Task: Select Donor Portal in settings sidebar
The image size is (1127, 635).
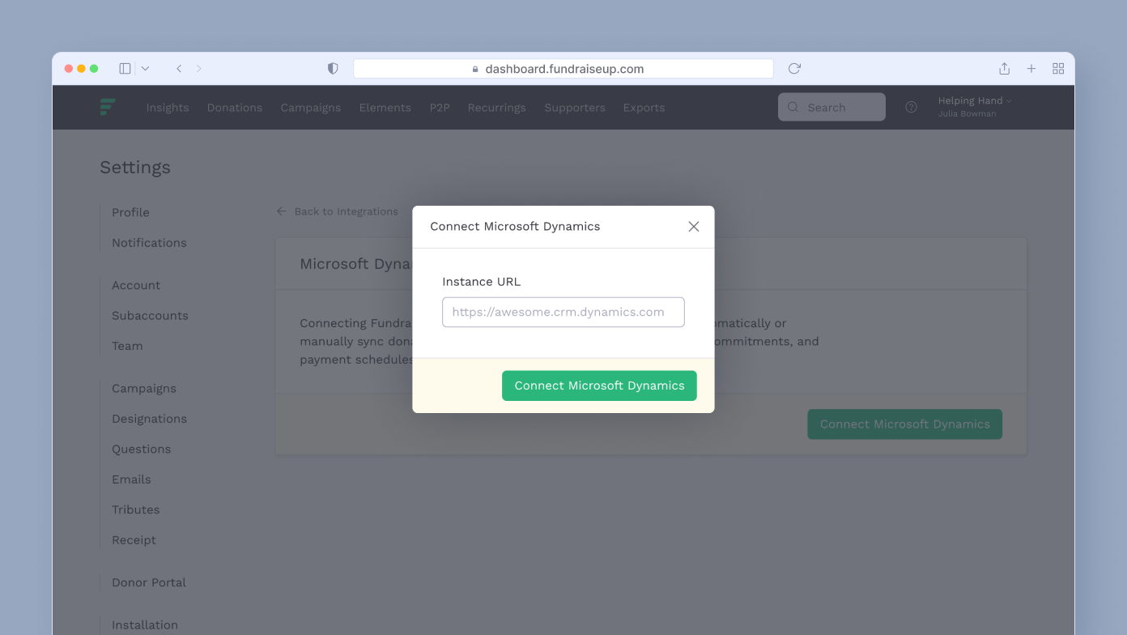Action: (x=149, y=582)
